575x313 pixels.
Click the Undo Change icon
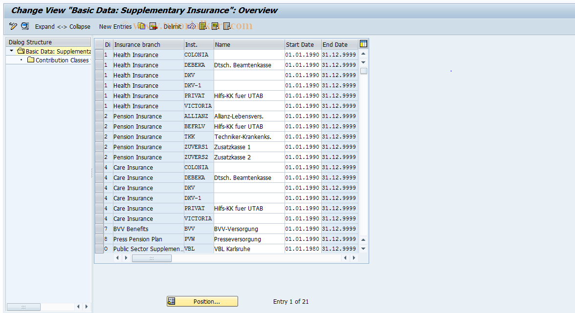point(191,26)
